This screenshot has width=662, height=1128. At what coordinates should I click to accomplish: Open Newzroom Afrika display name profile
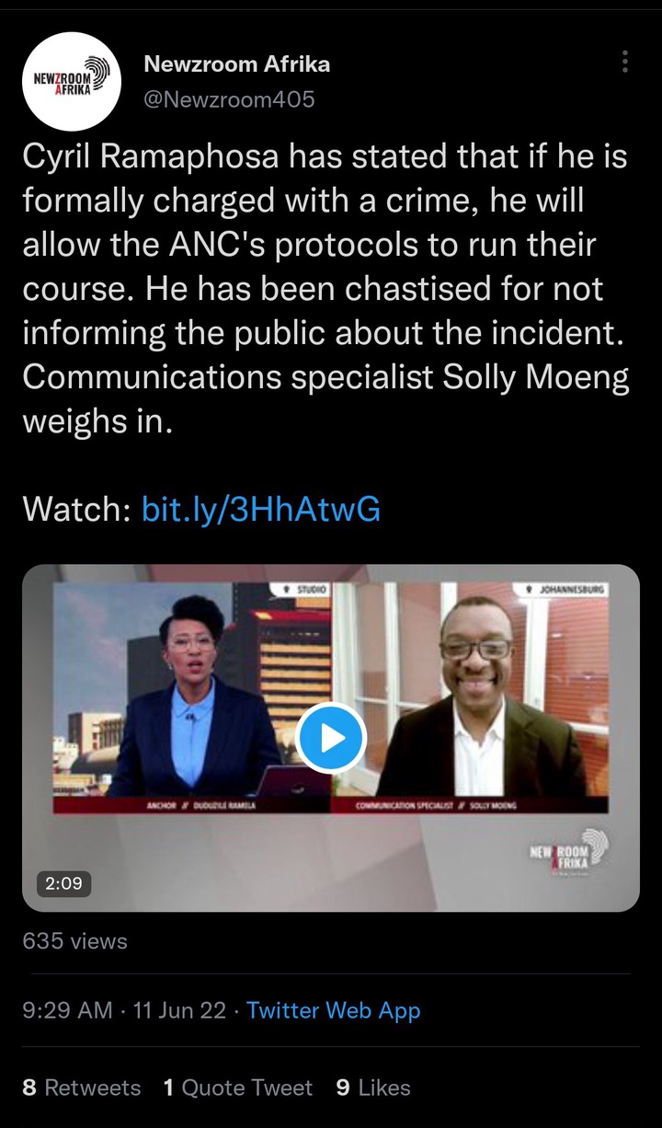[x=237, y=64]
